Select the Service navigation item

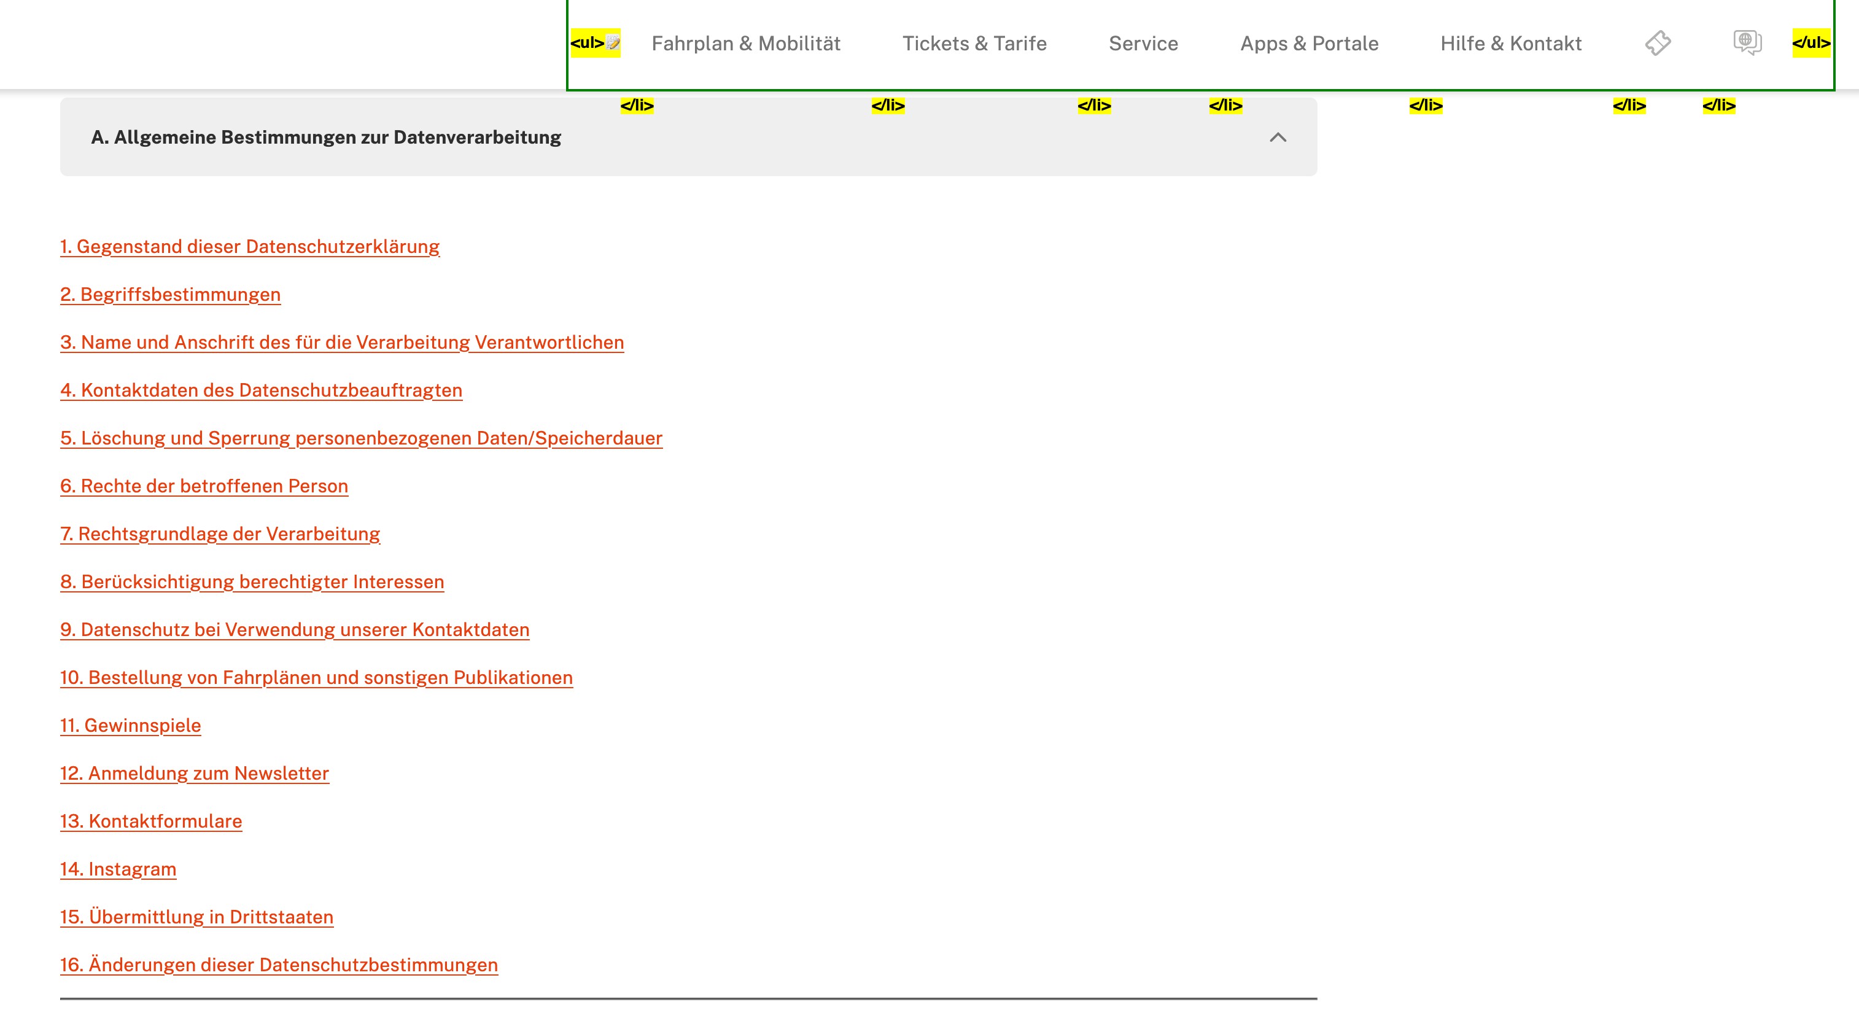pyautogui.click(x=1143, y=44)
